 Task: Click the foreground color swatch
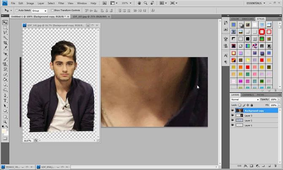(4, 131)
